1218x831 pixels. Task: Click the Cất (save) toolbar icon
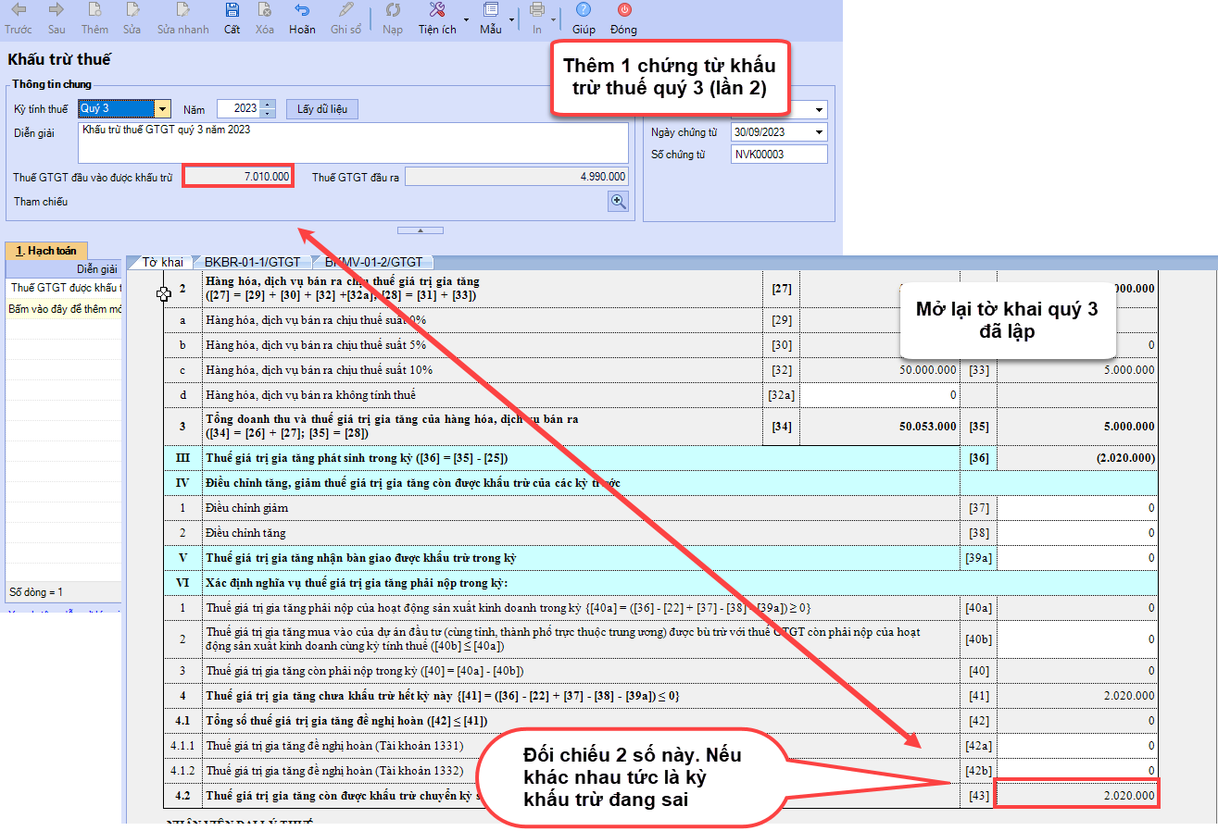coord(232,11)
